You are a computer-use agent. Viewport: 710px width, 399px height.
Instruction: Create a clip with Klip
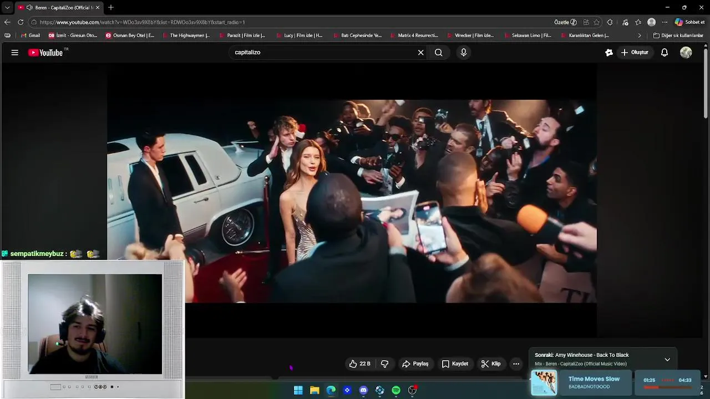[x=491, y=364]
